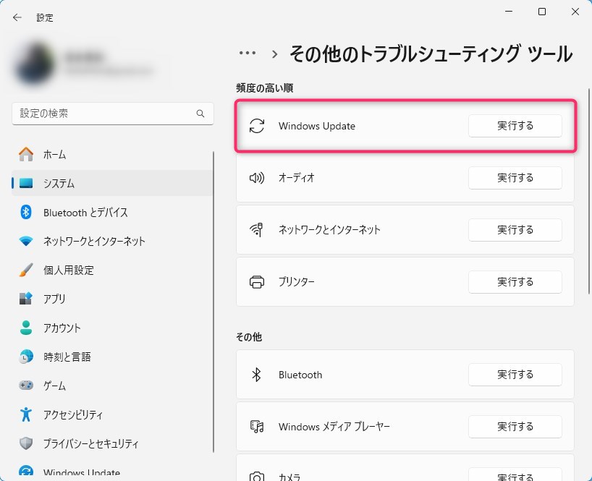592x481 pixels.
Task: Open アクセシビリティ settings page
Action: [x=72, y=414]
